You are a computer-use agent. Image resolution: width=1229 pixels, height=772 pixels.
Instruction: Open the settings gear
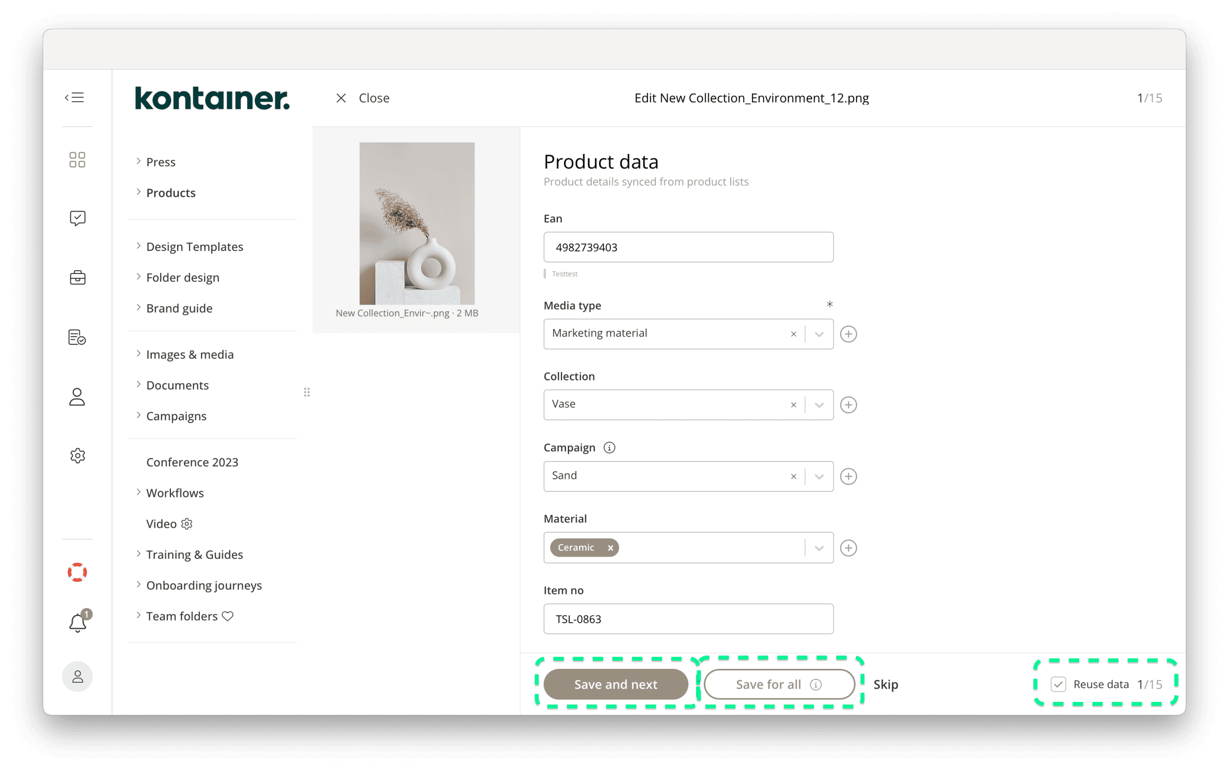point(77,456)
